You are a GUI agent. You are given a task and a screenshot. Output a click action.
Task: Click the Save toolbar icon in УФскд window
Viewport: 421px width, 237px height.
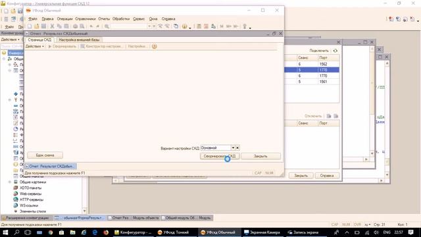pos(43,26)
